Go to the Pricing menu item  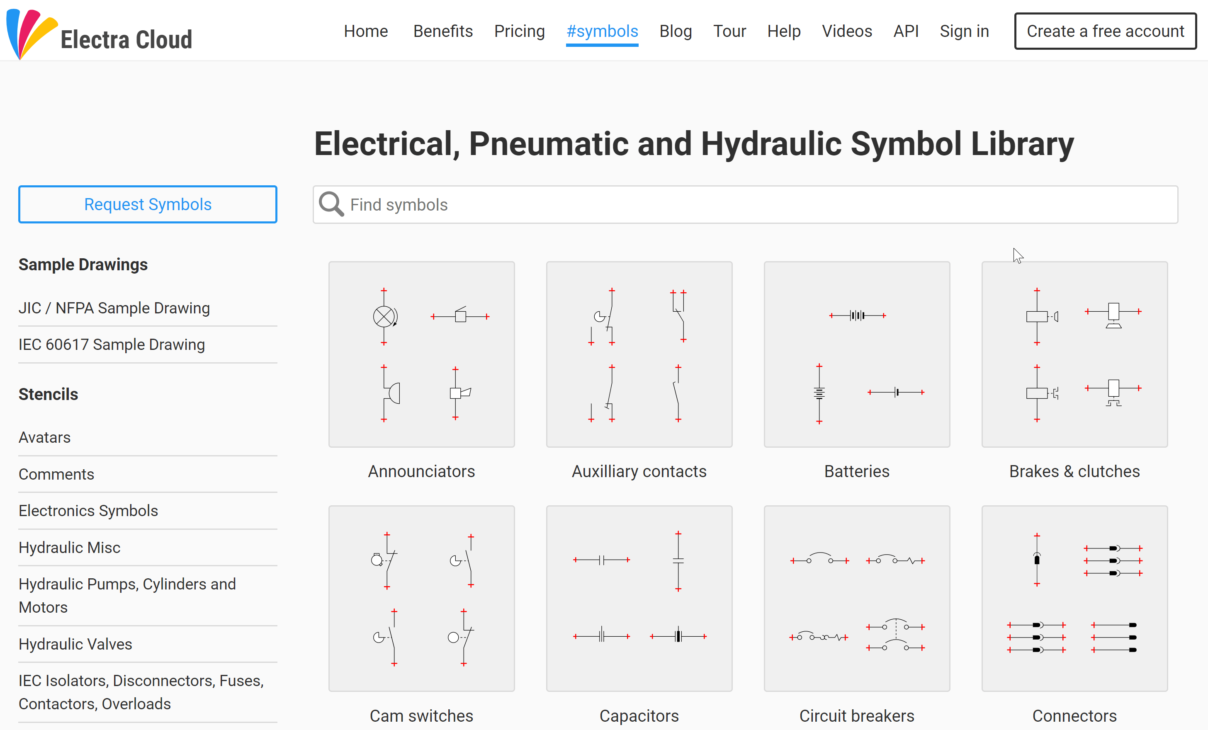coord(519,31)
